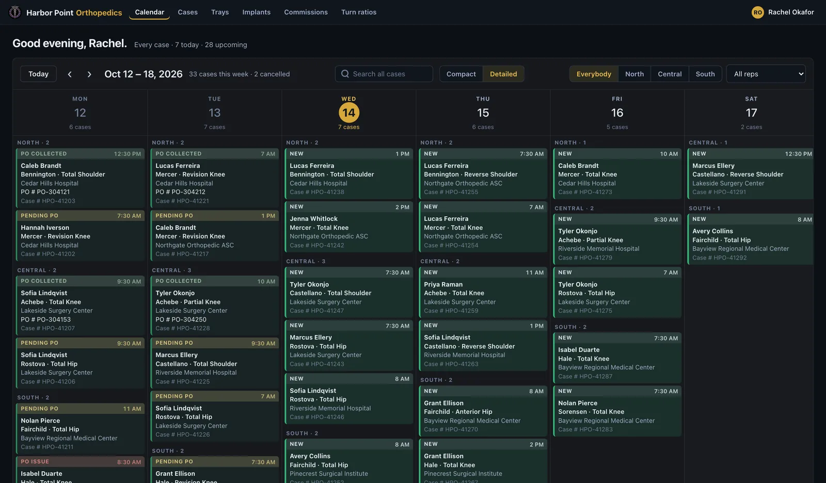
Task: Open the Calendar tab
Action: (x=150, y=12)
